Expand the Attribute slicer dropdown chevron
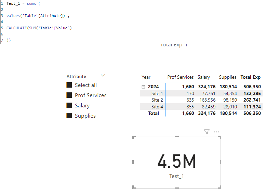The width and height of the screenshot is (278, 196). click(x=103, y=76)
